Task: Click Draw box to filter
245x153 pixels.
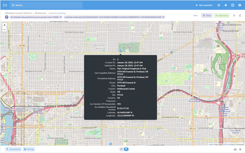Action: 231,31
